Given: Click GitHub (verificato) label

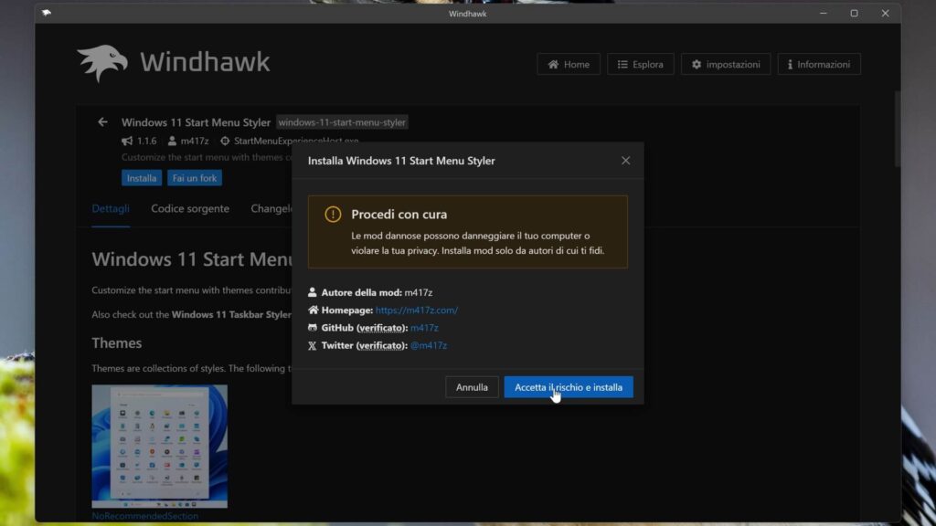Looking at the screenshot, I should tap(364, 328).
